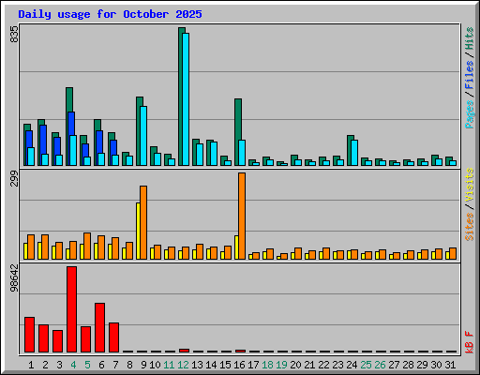Screen dimensions: 480x375
Task: Click the orange sites bar for day 1
Action: [31, 247]
